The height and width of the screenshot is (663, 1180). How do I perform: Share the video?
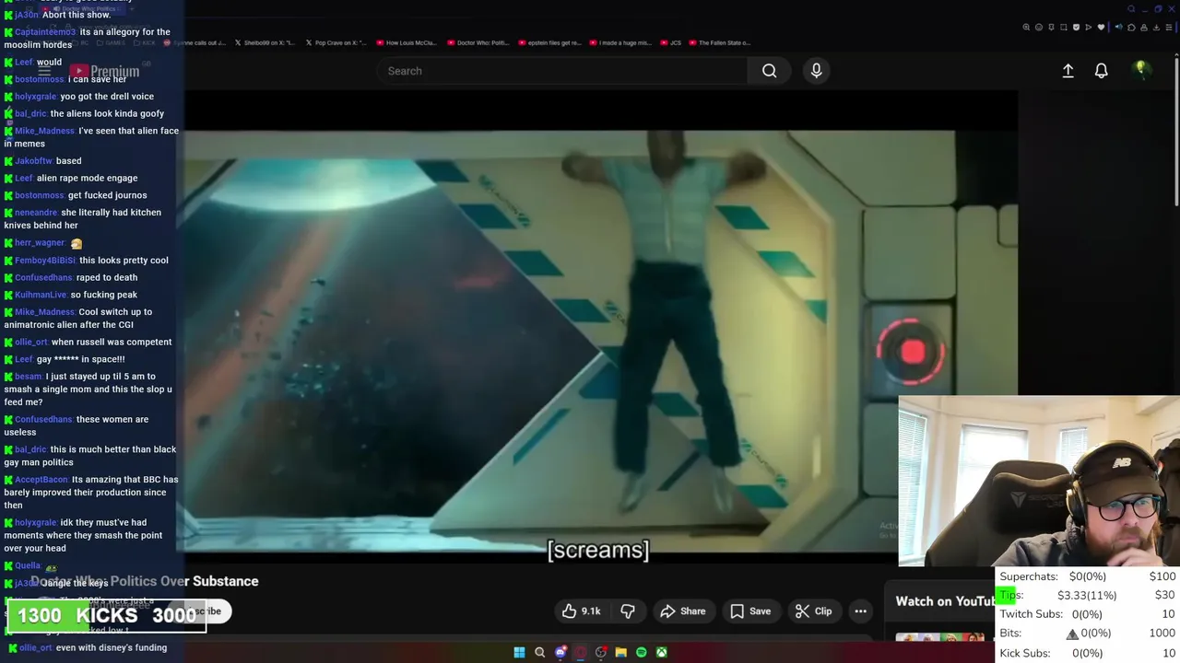(683, 611)
